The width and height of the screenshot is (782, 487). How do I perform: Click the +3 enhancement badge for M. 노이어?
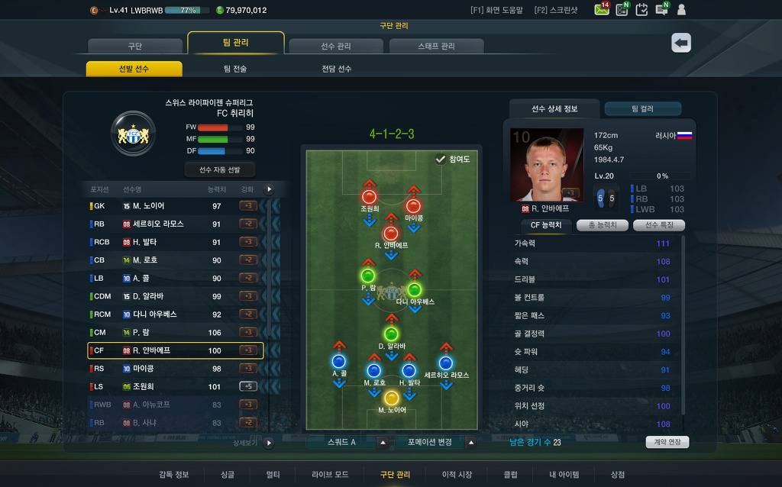tap(248, 205)
